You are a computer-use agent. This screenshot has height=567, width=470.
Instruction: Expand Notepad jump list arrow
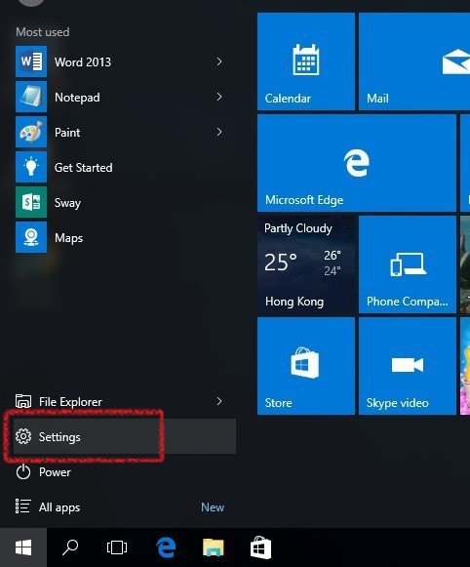coord(219,97)
